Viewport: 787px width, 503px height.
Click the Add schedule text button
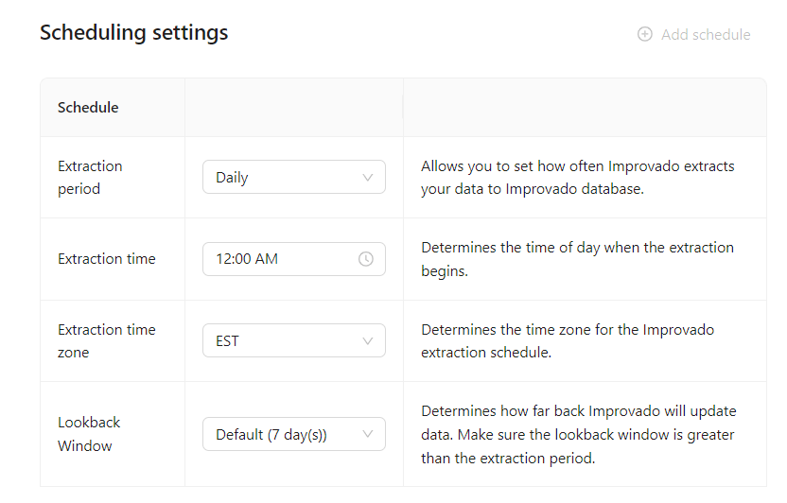(x=706, y=35)
